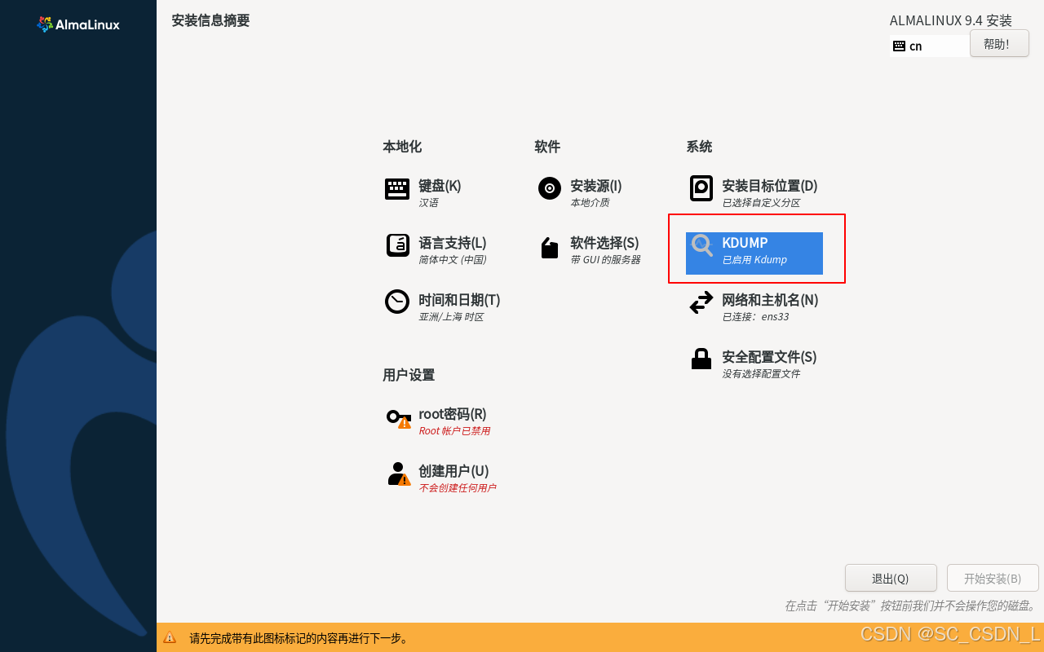
Task: Click the 'ALMALINUX 9.4 安装' heading
Action: (x=951, y=20)
